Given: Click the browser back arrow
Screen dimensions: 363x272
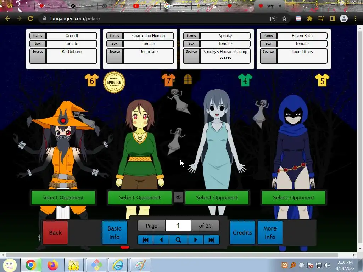Looking at the screenshot, I should tap(8, 18).
